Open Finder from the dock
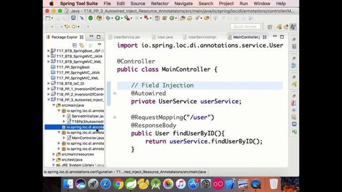 pyautogui.click(x=68, y=184)
